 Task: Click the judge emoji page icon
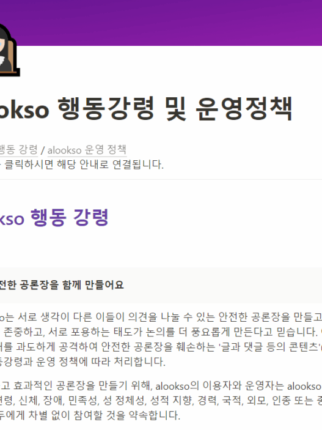click(9, 50)
